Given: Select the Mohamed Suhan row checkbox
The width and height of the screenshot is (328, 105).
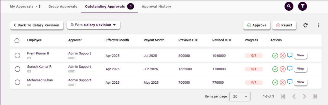Looking at the screenshot, I should 17,82.
